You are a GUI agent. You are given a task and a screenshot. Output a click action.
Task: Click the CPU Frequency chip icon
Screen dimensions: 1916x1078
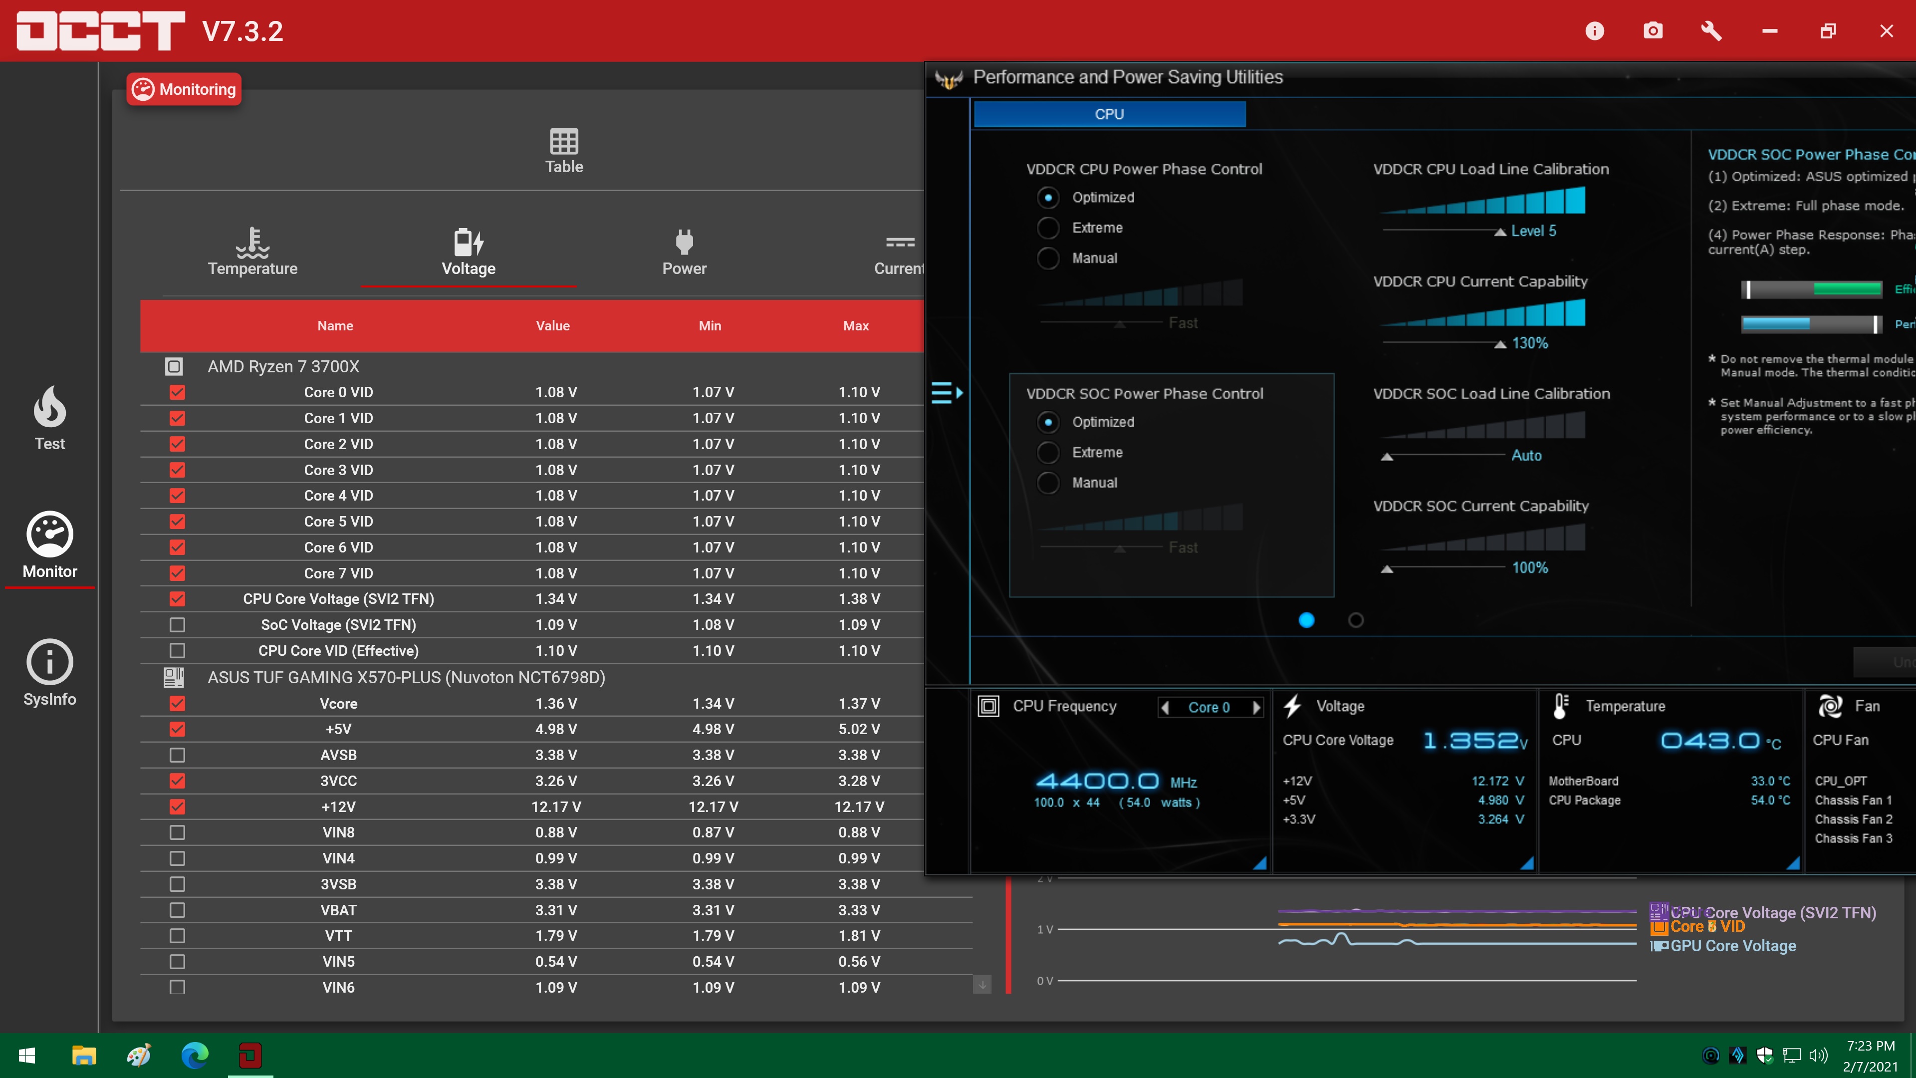(988, 706)
